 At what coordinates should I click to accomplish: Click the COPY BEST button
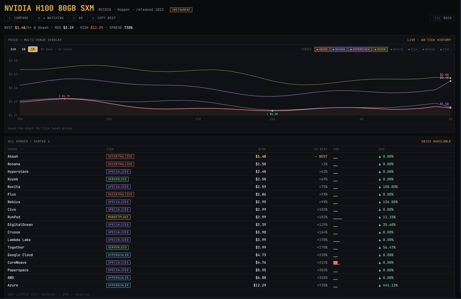tap(103, 18)
